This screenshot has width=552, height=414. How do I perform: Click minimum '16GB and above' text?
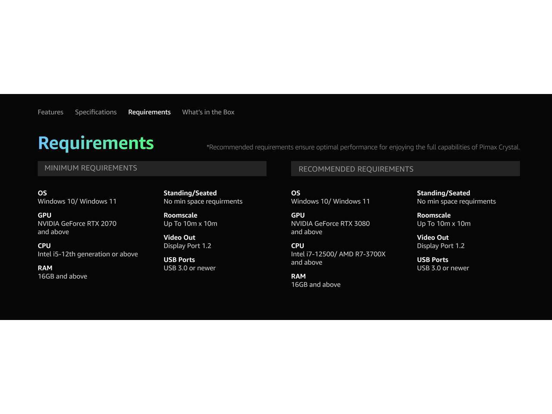(x=63, y=276)
